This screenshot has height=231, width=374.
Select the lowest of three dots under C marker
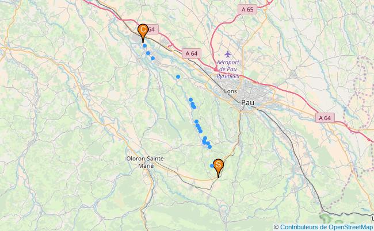pyautogui.click(x=152, y=59)
